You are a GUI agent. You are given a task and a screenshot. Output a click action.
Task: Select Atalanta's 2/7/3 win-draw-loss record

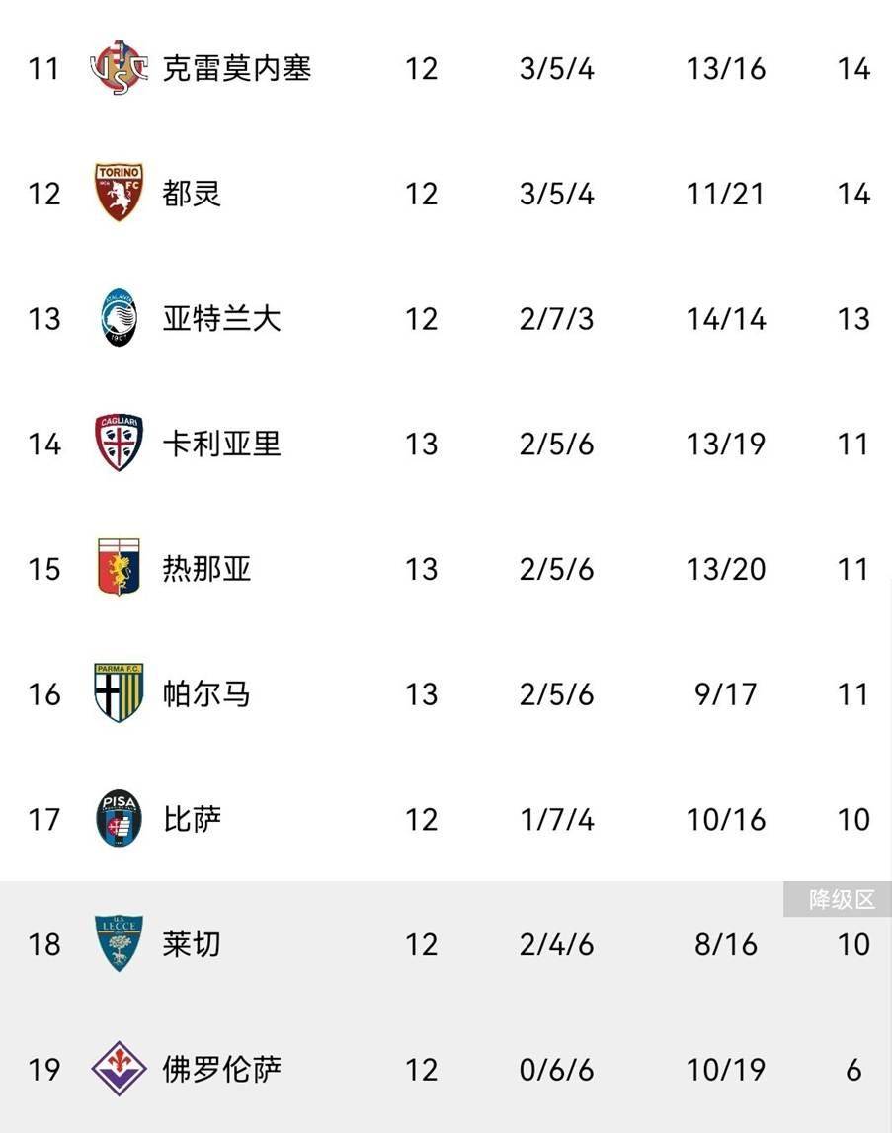[x=556, y=318]
